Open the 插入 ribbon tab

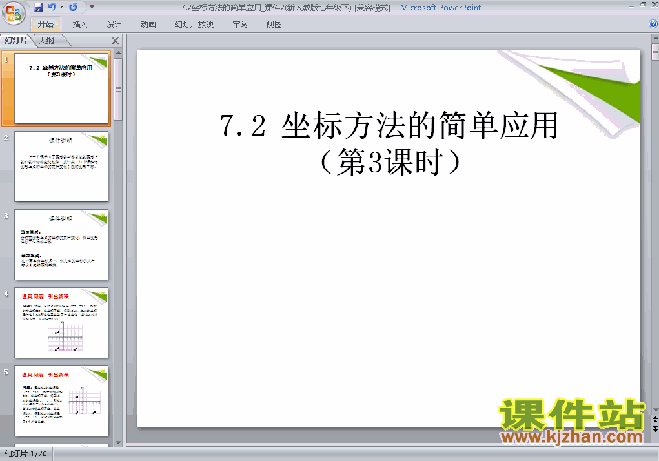coord(80,25)
